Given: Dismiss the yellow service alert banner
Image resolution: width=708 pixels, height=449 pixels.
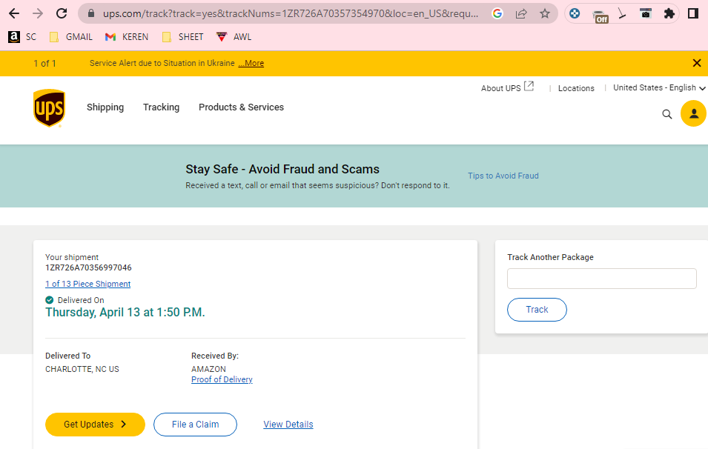Looking at the screenshot, I should point(697,63).
